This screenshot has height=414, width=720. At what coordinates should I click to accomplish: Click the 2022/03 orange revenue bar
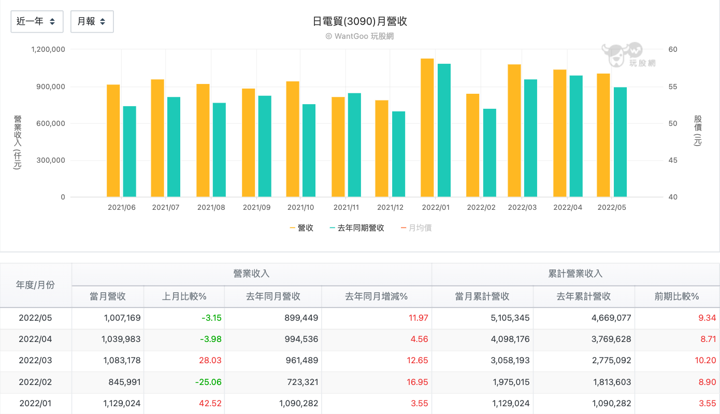pyautogui.click(x=514, y=131)
